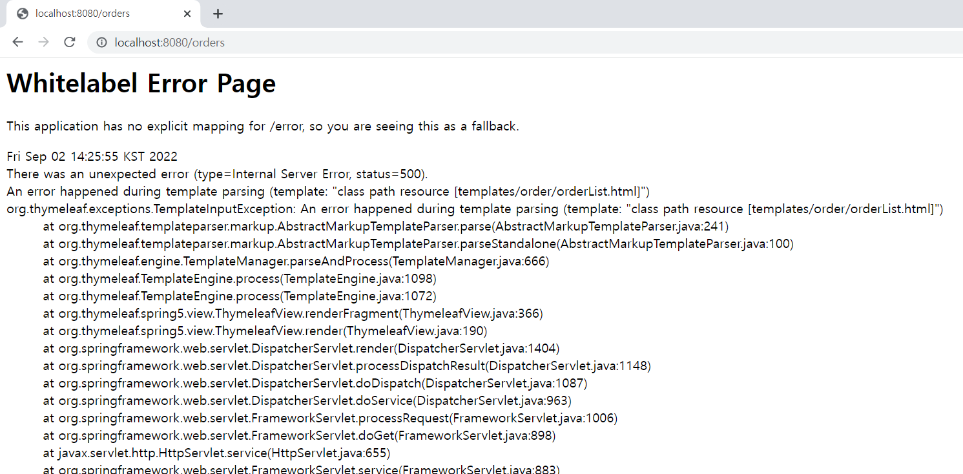Viewport: 963px width, 474px height.
Task: Click the org.thymeleaf.exceptions.TemplateInputException line
Action: click(x=475, y=209)
